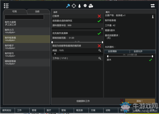The image size is (159, 114).
Task: Click the 添加！ button
Action: [x=140, y=101]
